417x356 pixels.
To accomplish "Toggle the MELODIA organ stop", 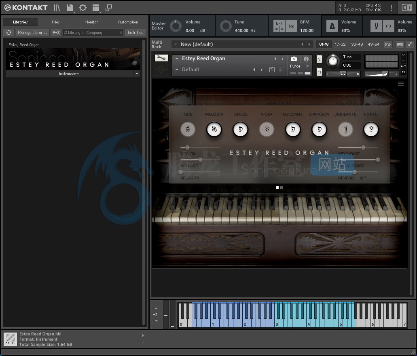I will (214, 129).
